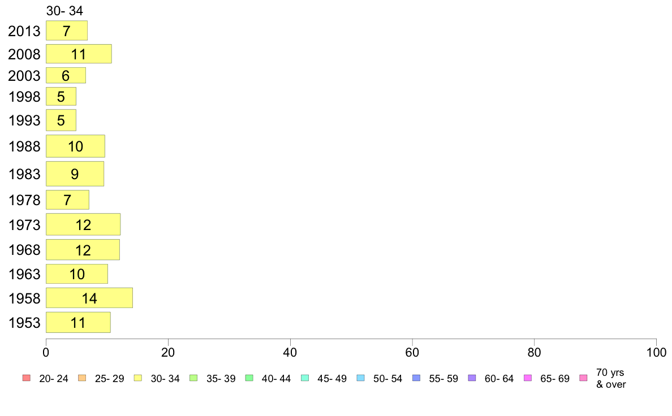672x416 pixels.
Task: Select the 60-64 purple legend swatch
Action: 471,378
